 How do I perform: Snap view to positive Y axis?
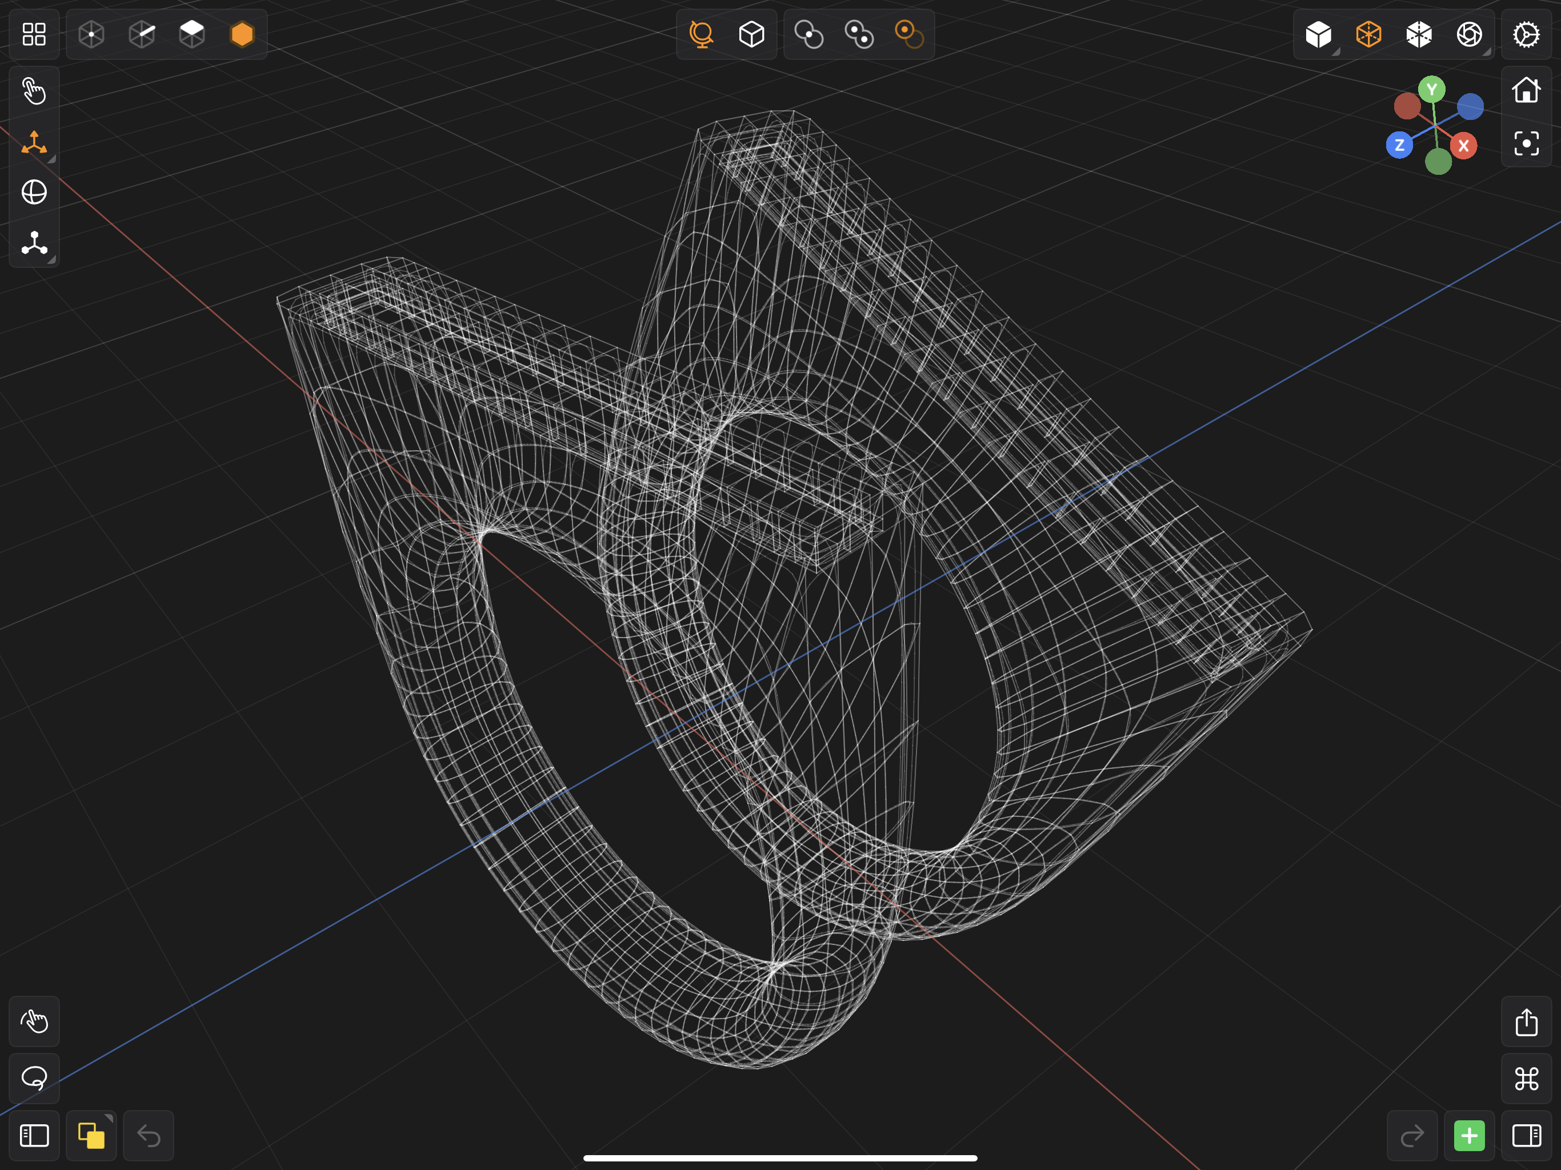1432,90
